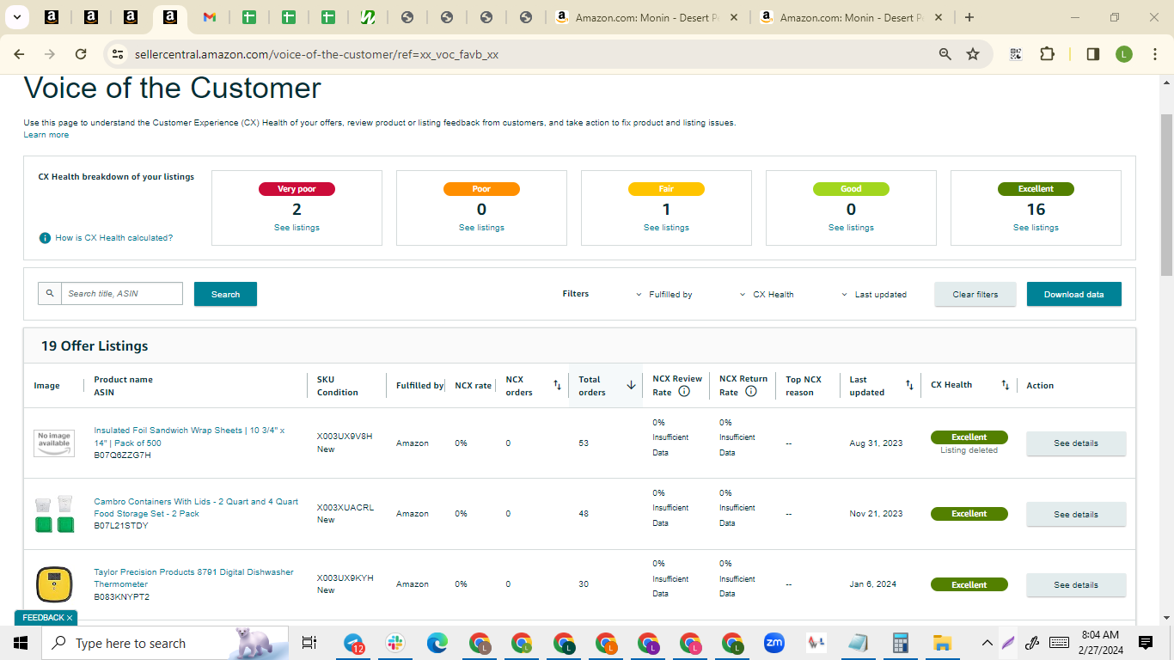See details for Taylor Dishwasher Thermometer
Viewport: 1174px width, 660px height.
pyautogui.click(x=1076, y=585)
